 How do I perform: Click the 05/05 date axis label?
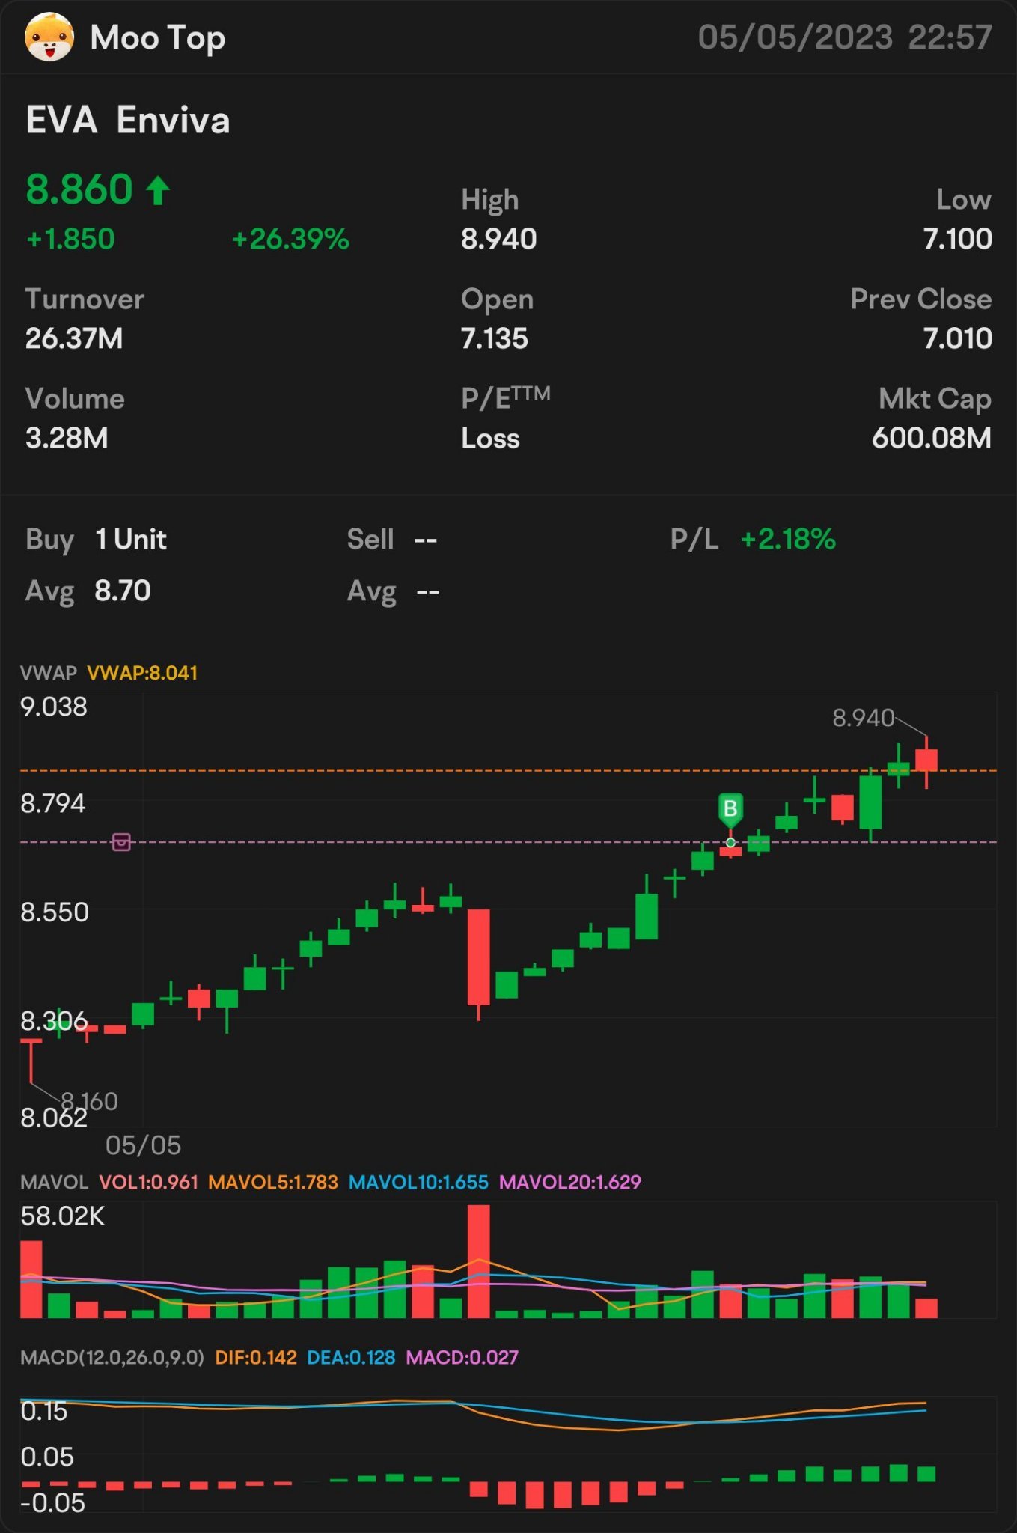tap(143, 1145)
